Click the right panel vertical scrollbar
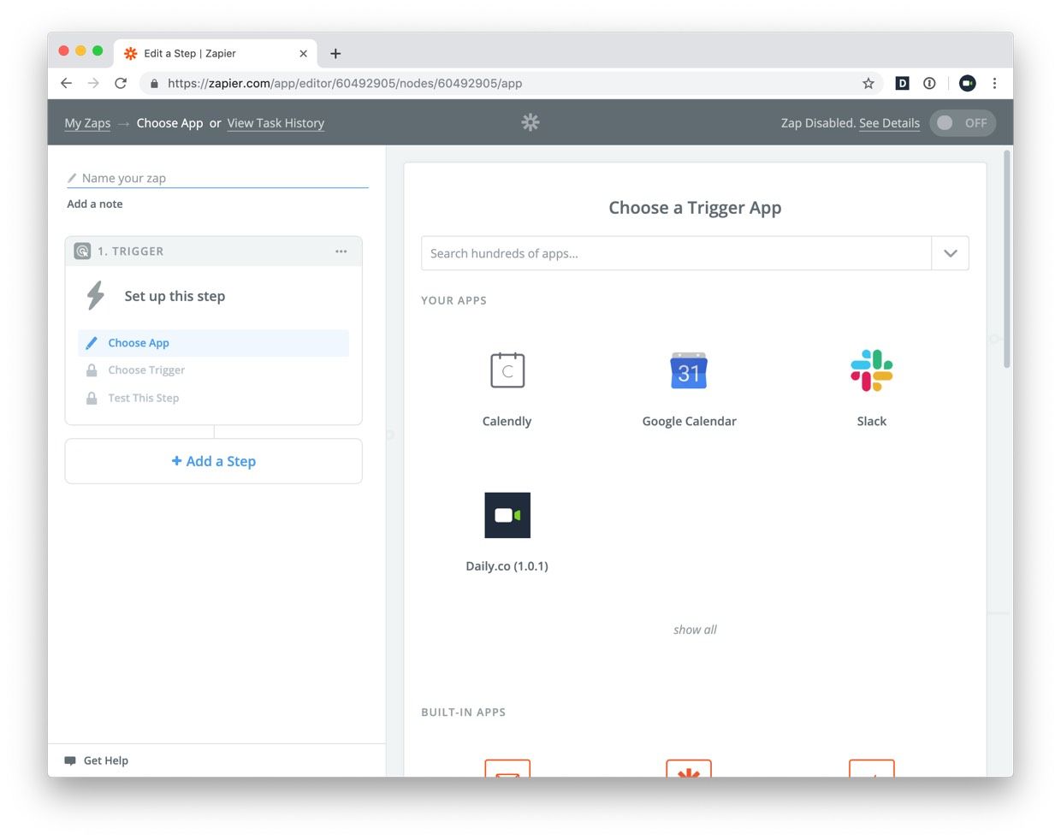1061x840 pixels. (x=1007, y=259)
